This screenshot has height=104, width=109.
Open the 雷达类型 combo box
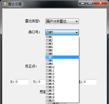pyautogui.click(x=62, y=21)
